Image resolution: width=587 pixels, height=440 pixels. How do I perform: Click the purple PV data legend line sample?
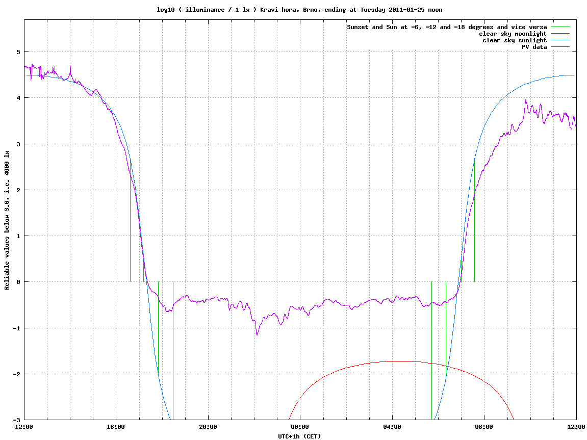[x=560, y=47]
